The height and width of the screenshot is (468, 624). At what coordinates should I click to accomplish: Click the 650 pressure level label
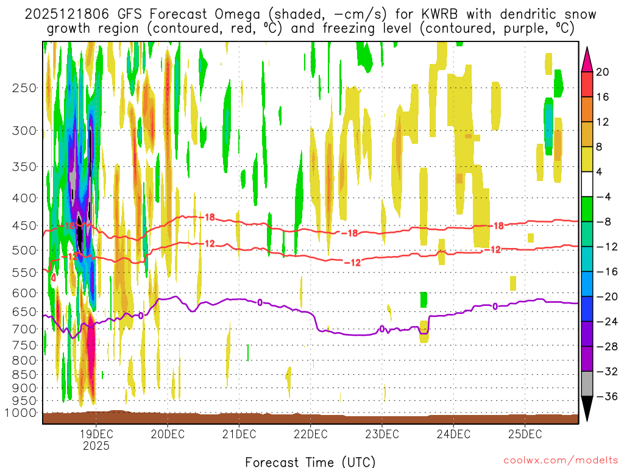point(24,311)
